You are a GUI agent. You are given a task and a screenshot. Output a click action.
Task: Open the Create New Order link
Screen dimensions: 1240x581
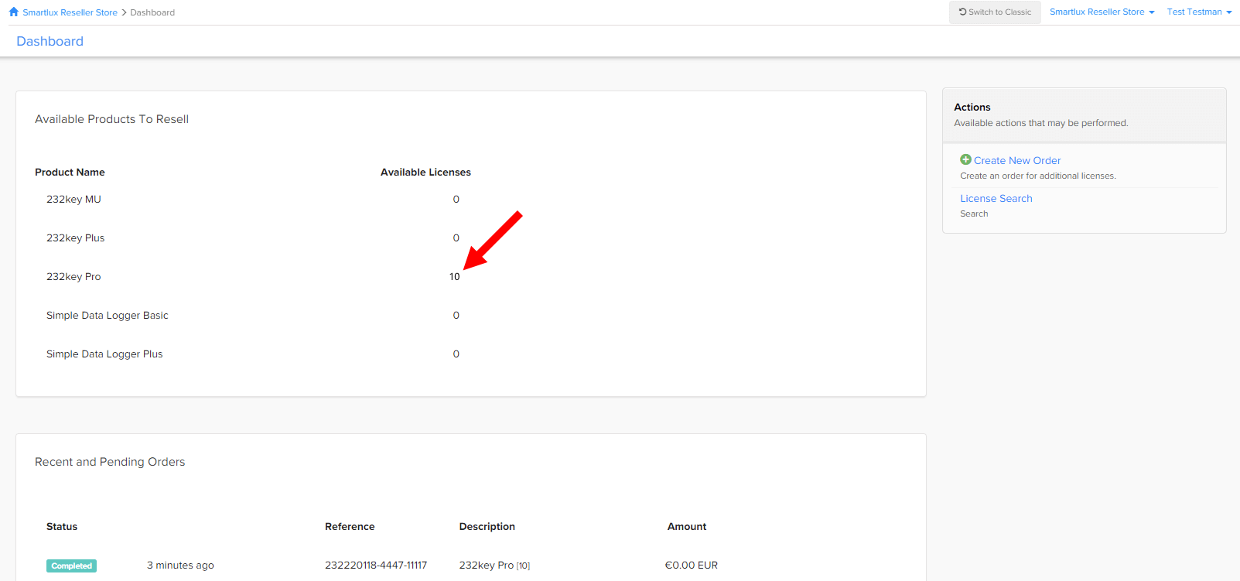pyautogui.click(x=1017, y=160)
